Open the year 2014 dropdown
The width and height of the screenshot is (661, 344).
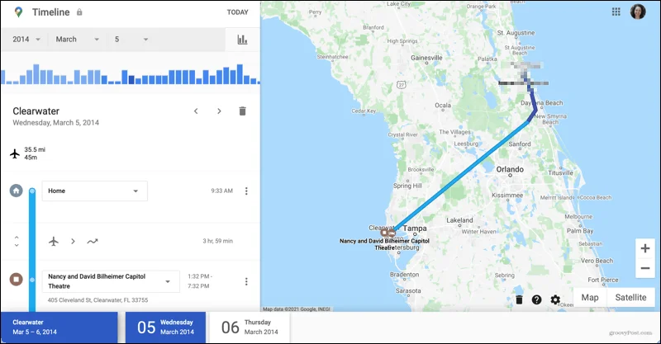[26, 39]
